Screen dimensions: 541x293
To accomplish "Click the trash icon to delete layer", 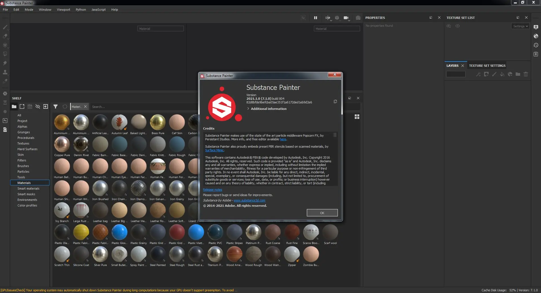I will point(526,74).
